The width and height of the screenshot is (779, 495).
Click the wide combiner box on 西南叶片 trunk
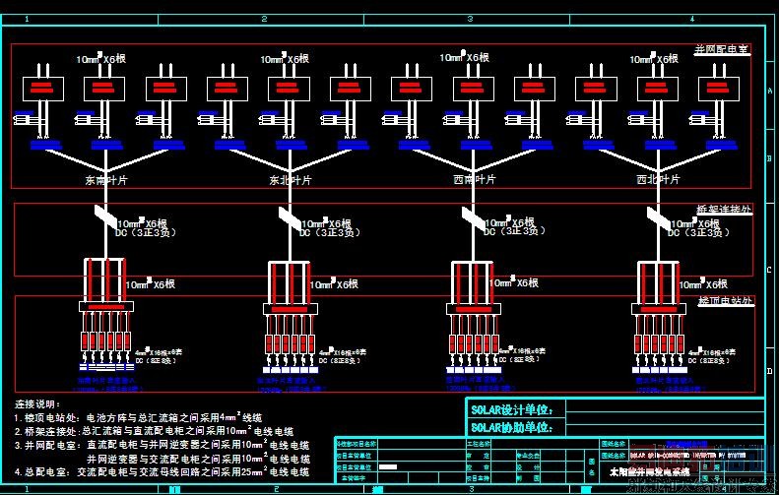click(474, 309)
